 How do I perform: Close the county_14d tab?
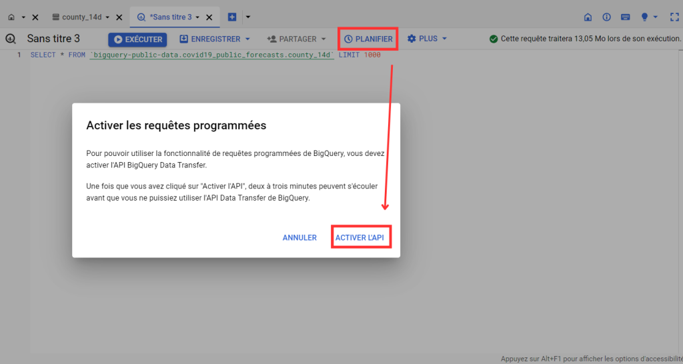[x=119, y=17]
